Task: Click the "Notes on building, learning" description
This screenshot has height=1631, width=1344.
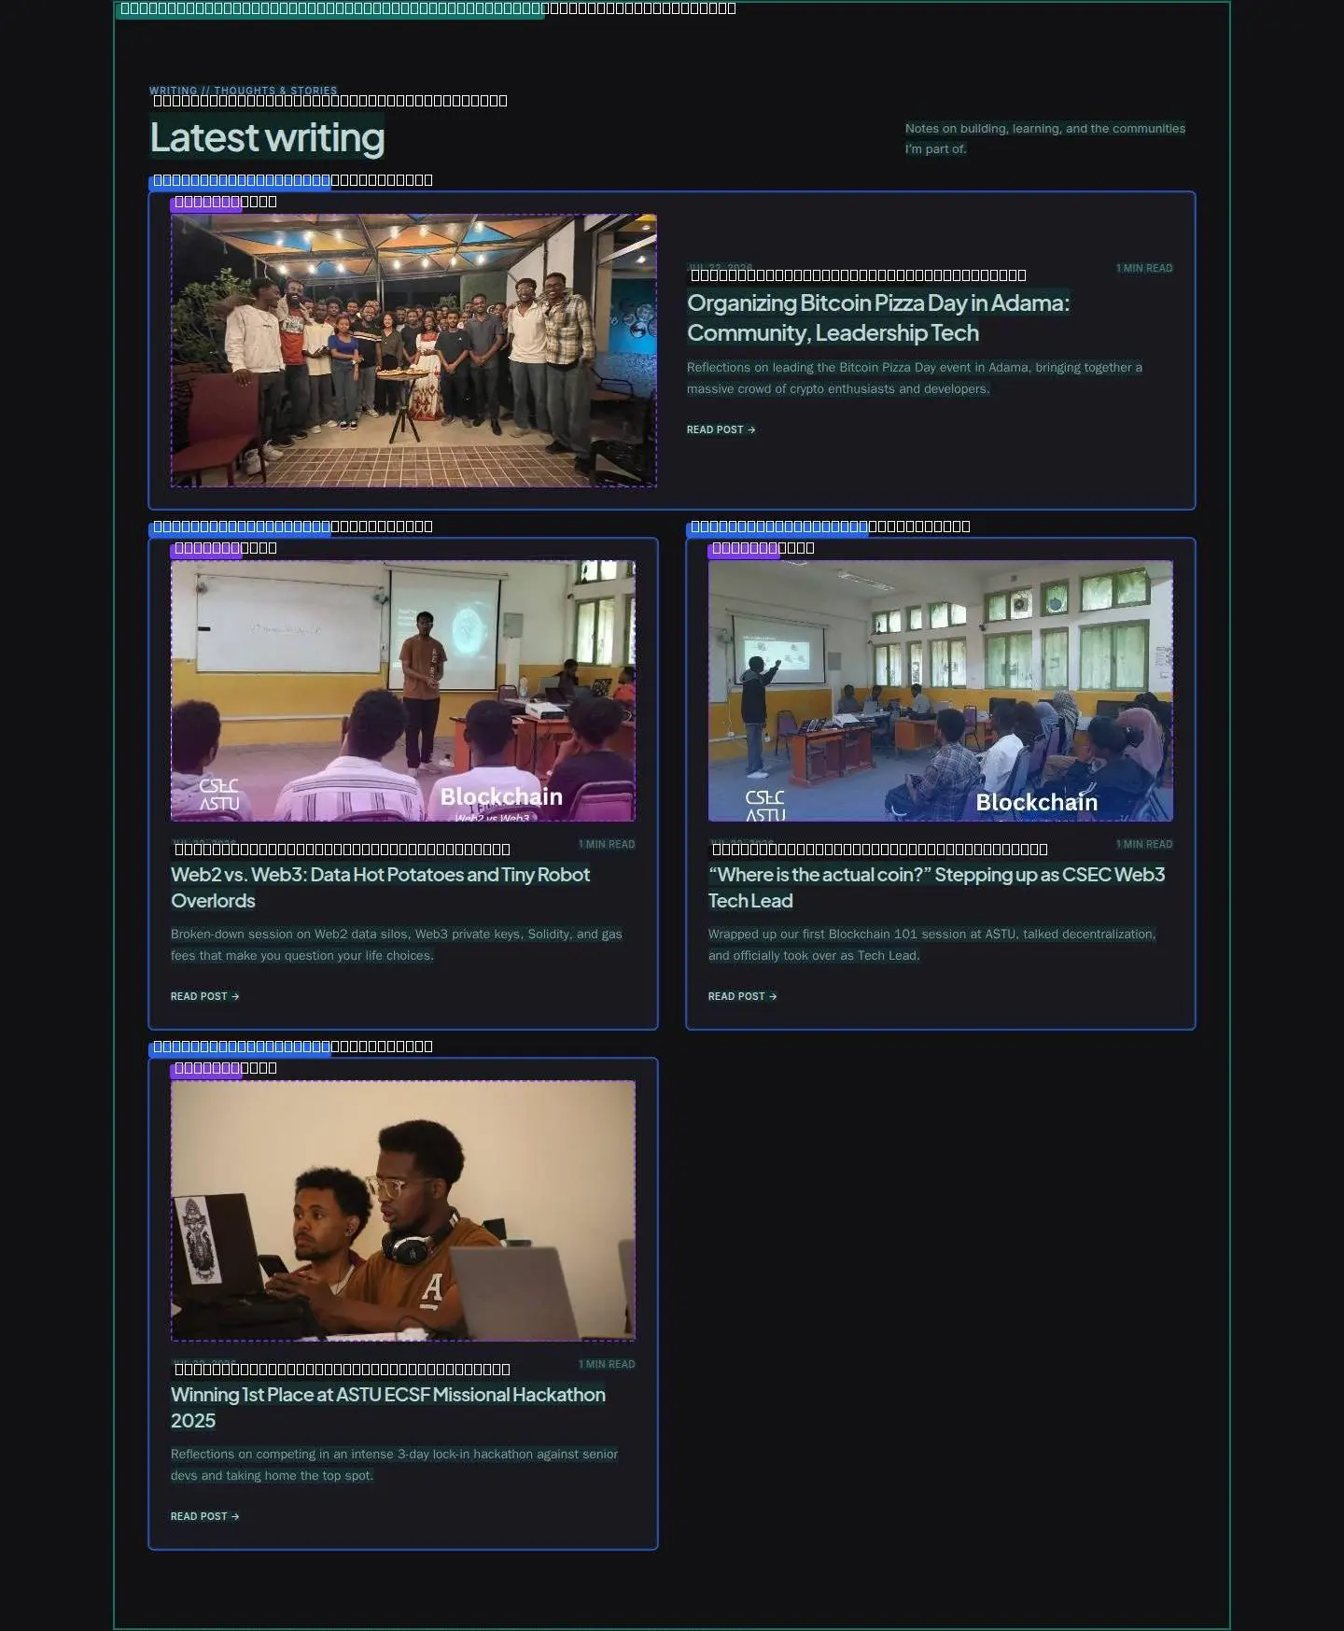Action: click(1045, 138)
